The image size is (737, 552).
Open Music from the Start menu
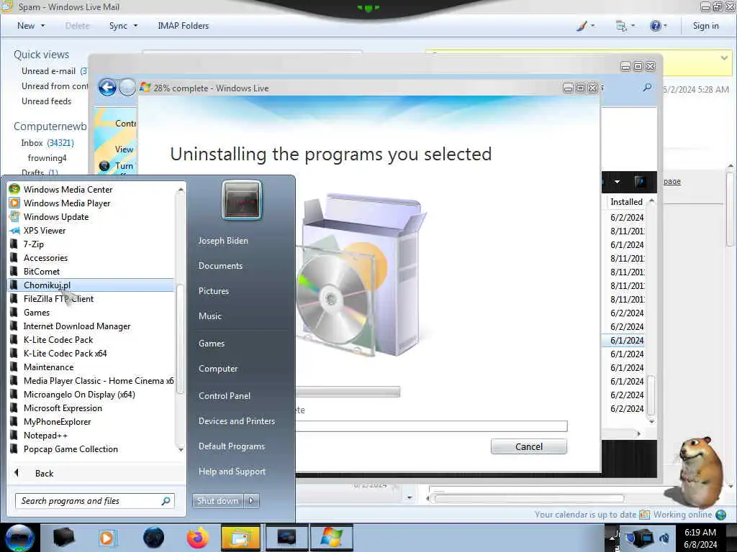[209, 316]
